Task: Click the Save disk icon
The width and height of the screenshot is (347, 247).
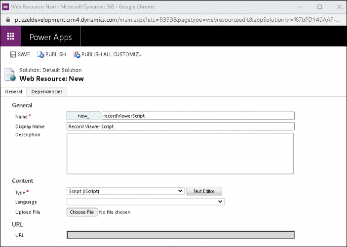Action: [x=13, y=54]
